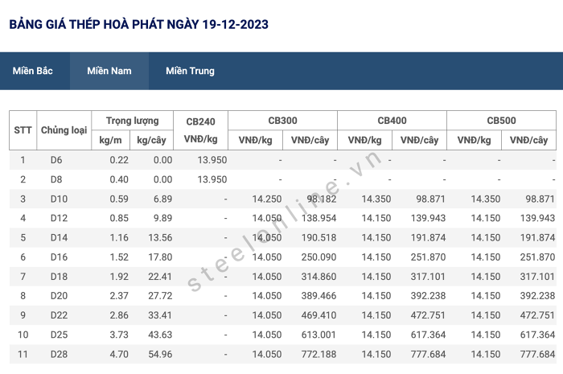Click the 2.86 kg/m weight for D22
The width and height of the screenshot is (563, 374).
pos(119,315)
